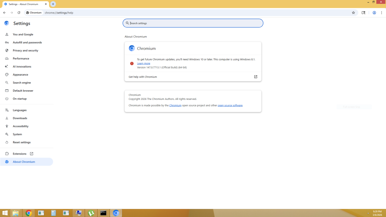
Task: Select the Appearance section
Action: click(20, 75)
